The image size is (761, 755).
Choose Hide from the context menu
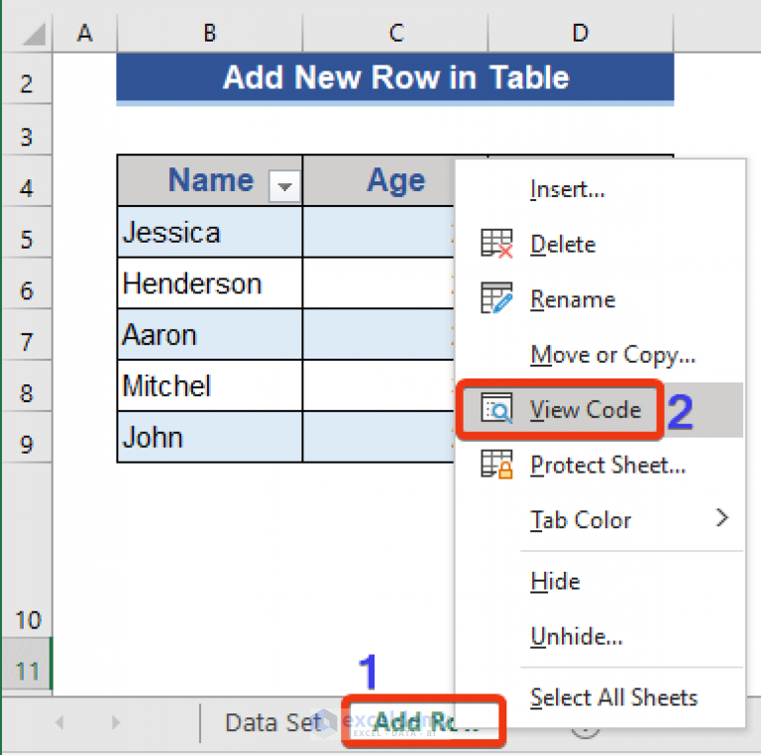(x=555, y=582)
